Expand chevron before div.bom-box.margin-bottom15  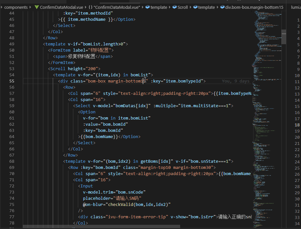[x=218, y=7]
